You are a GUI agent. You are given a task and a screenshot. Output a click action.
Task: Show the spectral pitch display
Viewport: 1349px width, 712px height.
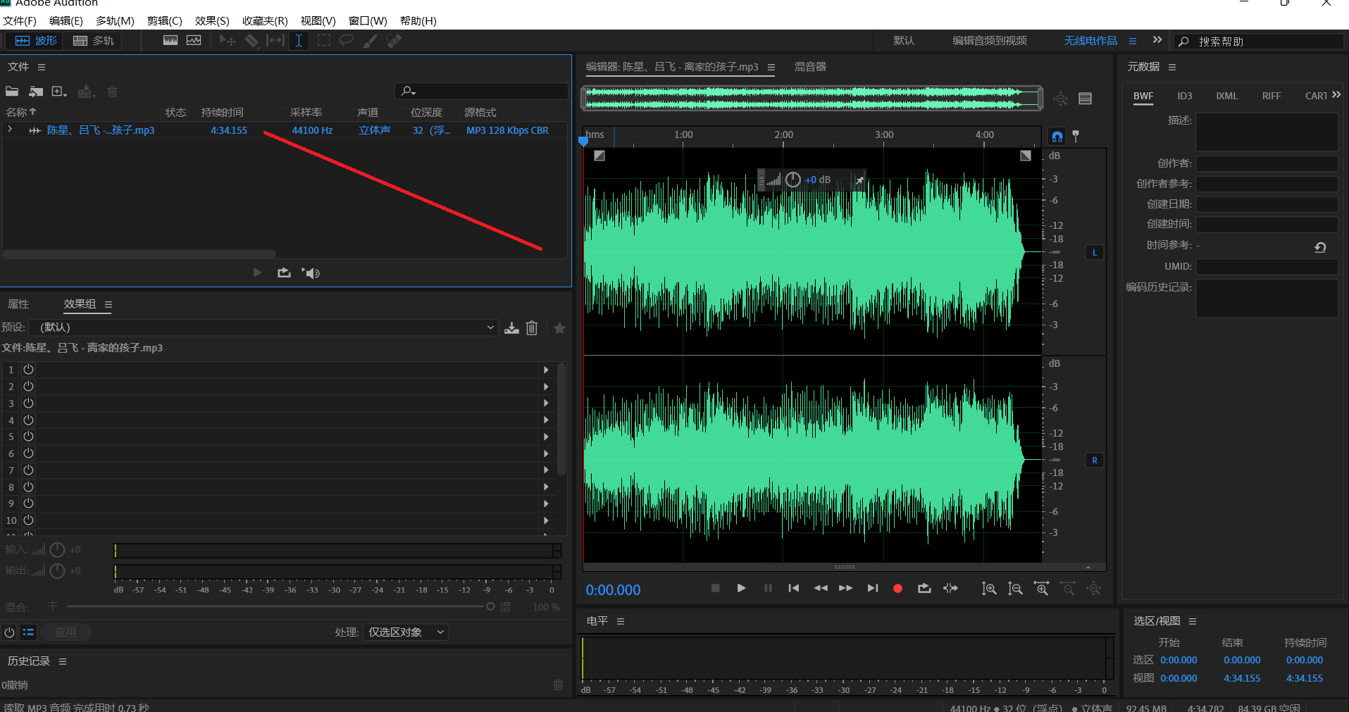tap(194, 40)
